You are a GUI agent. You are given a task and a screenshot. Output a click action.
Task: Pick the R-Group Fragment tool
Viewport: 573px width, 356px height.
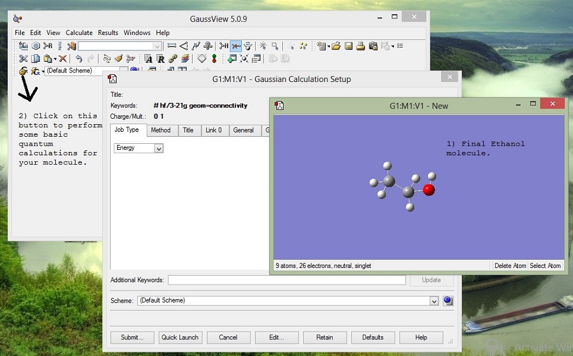coord(48,46)
